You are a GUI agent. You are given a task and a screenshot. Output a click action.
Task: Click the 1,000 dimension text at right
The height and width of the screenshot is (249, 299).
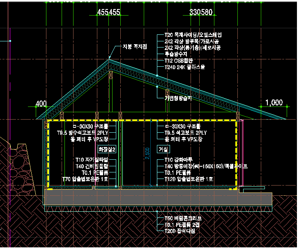pos(274,103)
